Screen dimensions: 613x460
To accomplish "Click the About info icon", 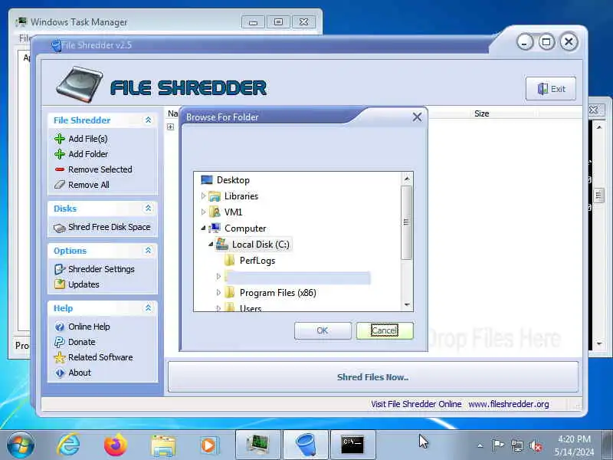I will 60,373.
